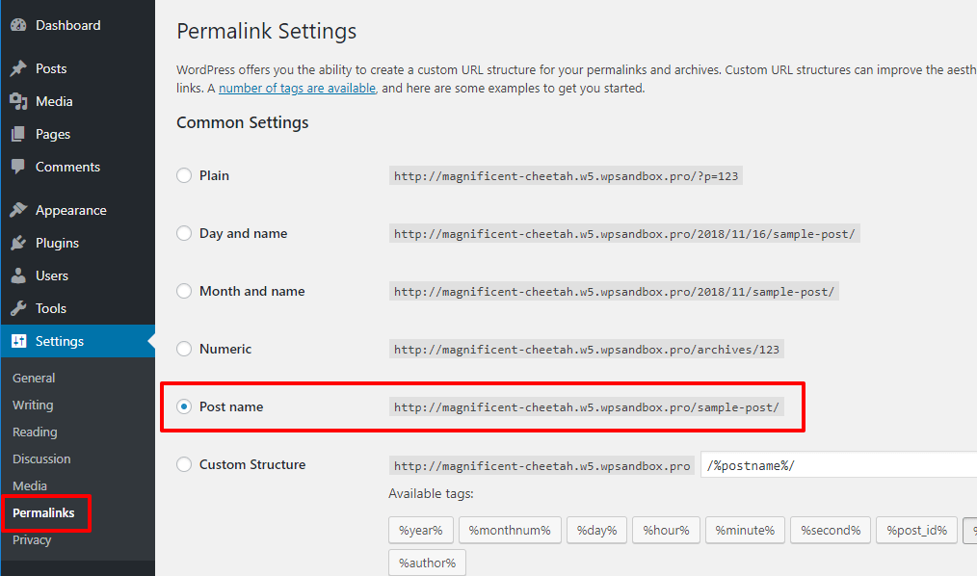This screenshot has width=977, height=576.
Task: Open Media settings under Settings
Action: pyautogui.click(x=30, y=485)
